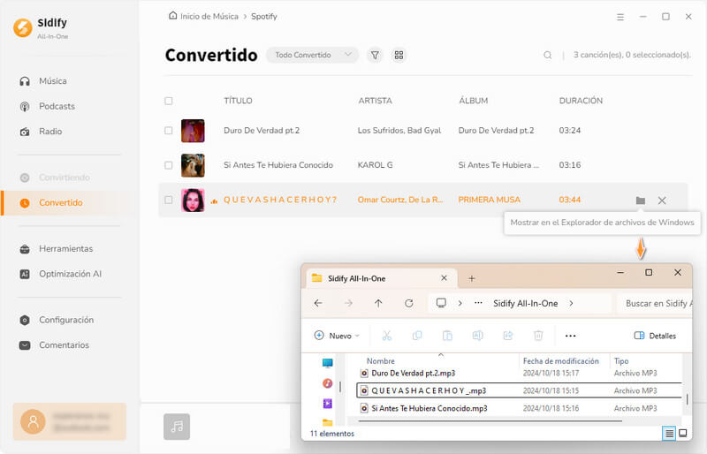This screenshot has height=454, width=707.
Task: Click the Música headphones icon
Action: (25, 81)
